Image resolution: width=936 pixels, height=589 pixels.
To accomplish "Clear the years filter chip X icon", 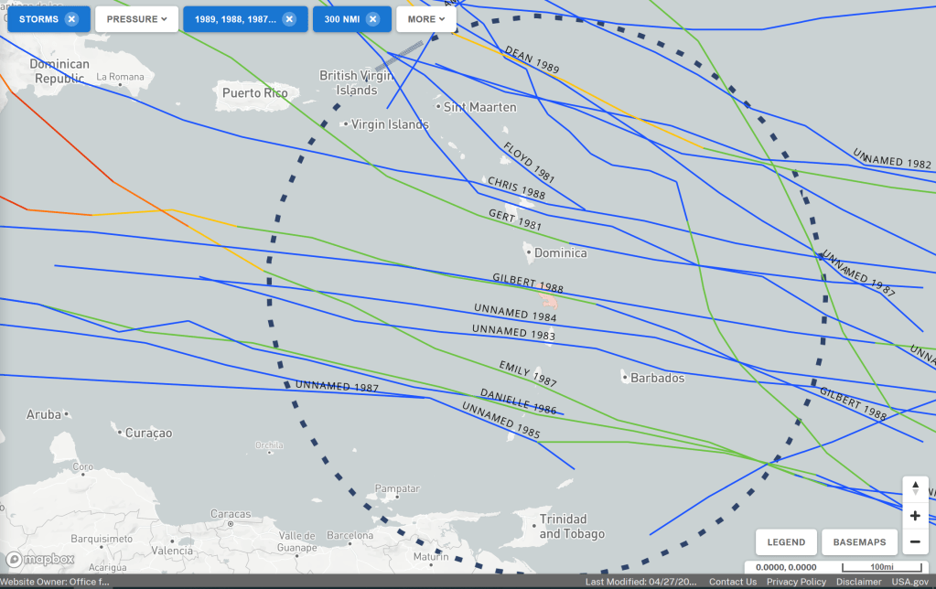I will tap(289, 19).
